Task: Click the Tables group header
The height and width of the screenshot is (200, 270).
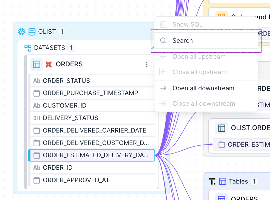Action: 238,181
